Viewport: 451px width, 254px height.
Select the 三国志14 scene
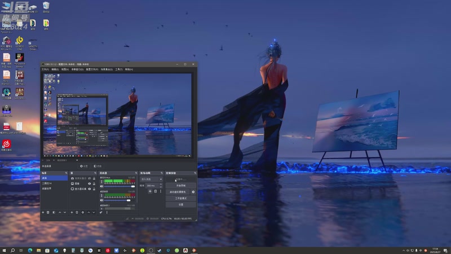tap(54, 183)
